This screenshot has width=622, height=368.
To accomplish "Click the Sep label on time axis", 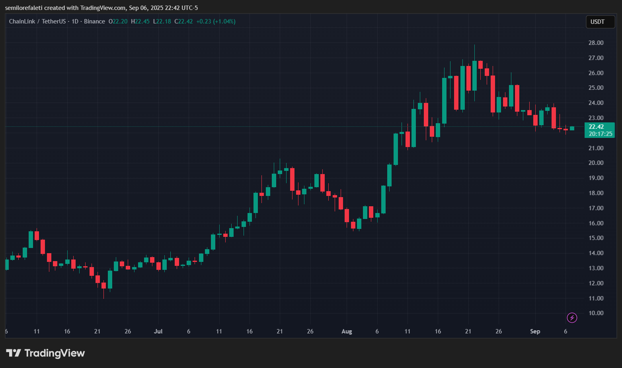I will 535,331.
